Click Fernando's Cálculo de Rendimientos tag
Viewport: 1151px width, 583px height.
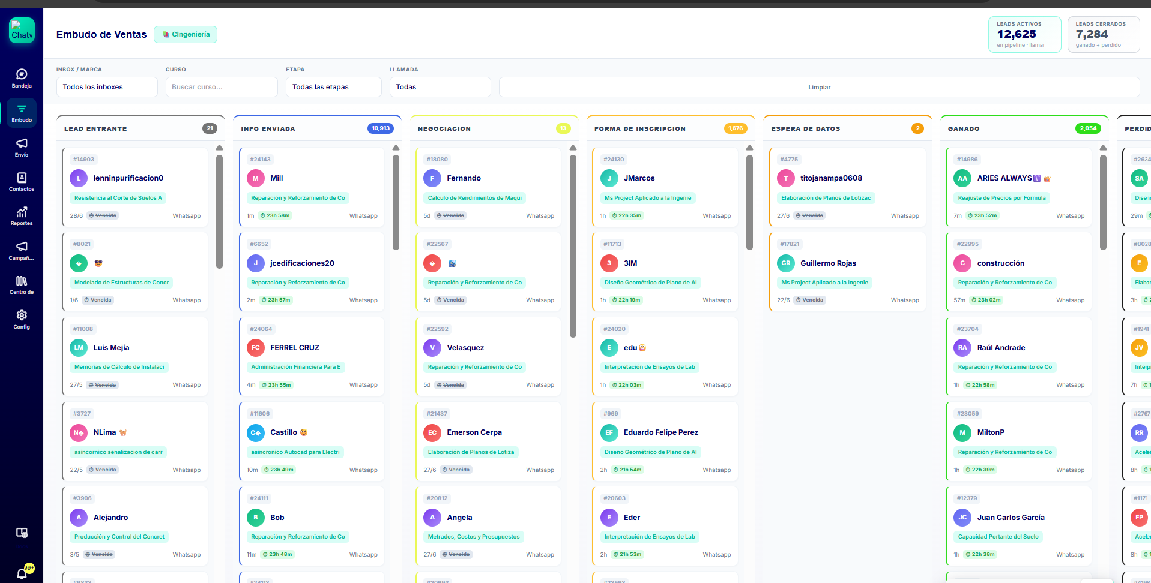click(475, 198)
